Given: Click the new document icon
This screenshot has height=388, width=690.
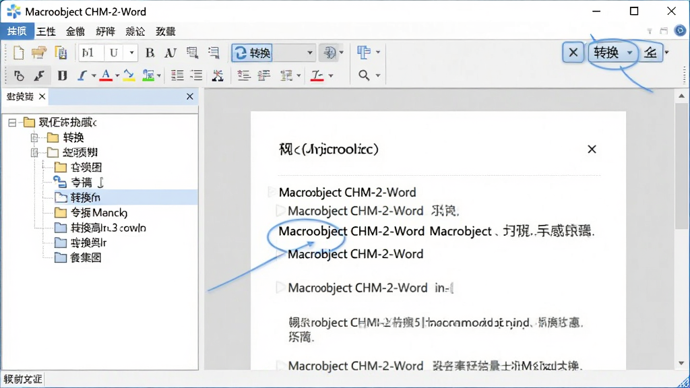Looking at the screenshot, I should pyautogui.click(x=18, y=53).
